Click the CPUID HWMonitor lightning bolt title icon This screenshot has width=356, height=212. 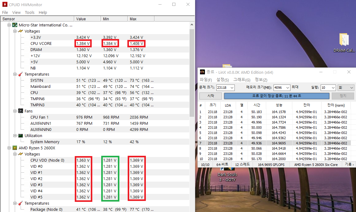pyautogui.click(x=5, y=4)
